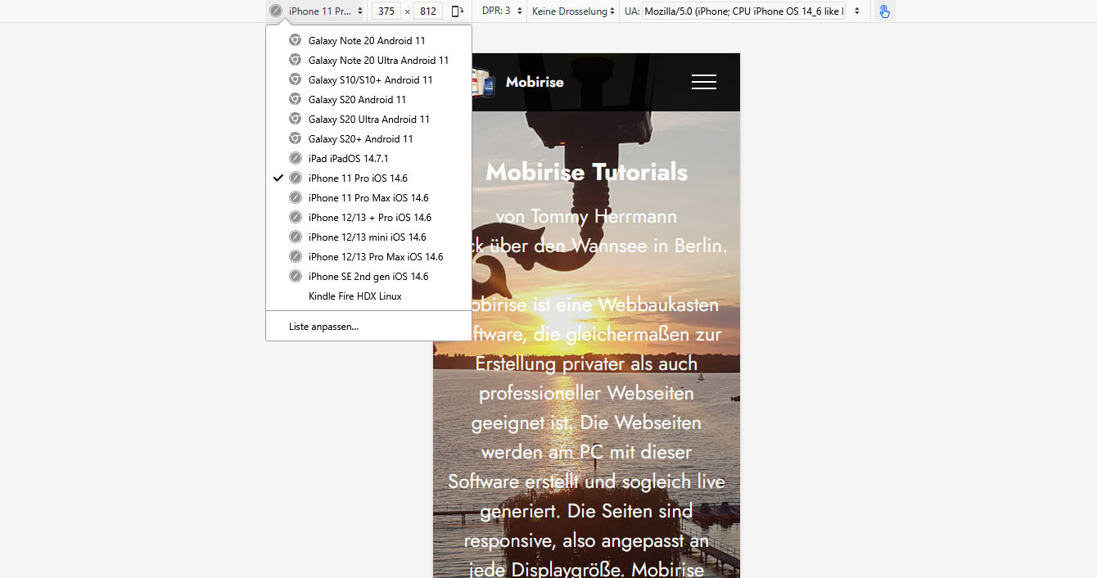Click Liste anpassen... option
Screen dimensions: 1097x578
323,326
